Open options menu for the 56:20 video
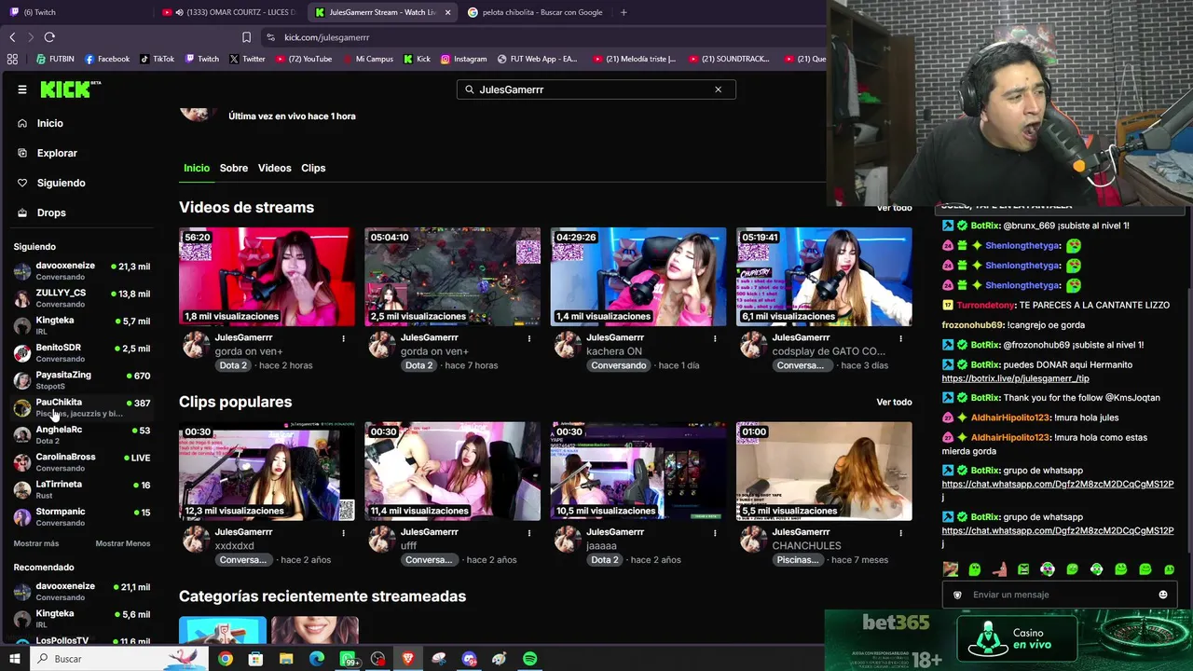 (344, 338)
